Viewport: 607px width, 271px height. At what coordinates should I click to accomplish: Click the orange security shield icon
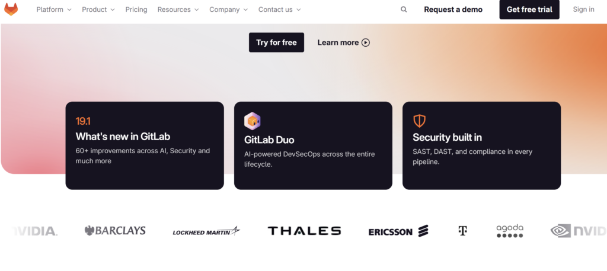(x=419, y=121)
